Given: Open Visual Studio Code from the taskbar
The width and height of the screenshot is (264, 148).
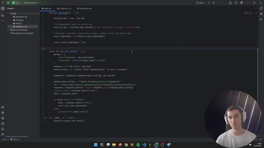Looking at the screenshot, I should [x=144, y=145].
